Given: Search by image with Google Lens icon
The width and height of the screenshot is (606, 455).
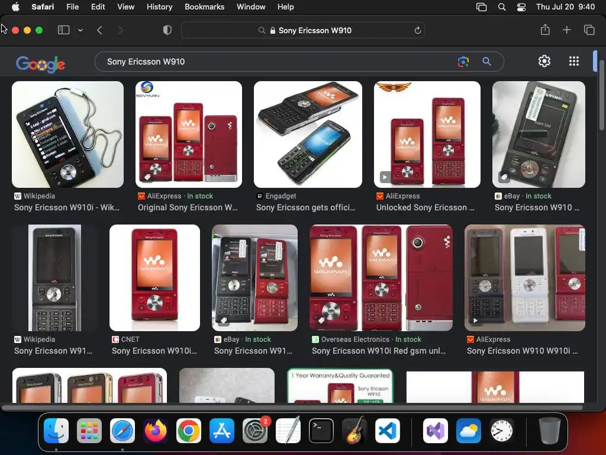Looking at the screenshot, I should click(x=463, y=62).
